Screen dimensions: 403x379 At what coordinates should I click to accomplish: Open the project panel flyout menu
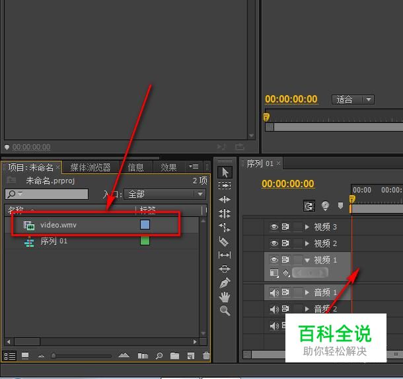click(x=194, y=167)
